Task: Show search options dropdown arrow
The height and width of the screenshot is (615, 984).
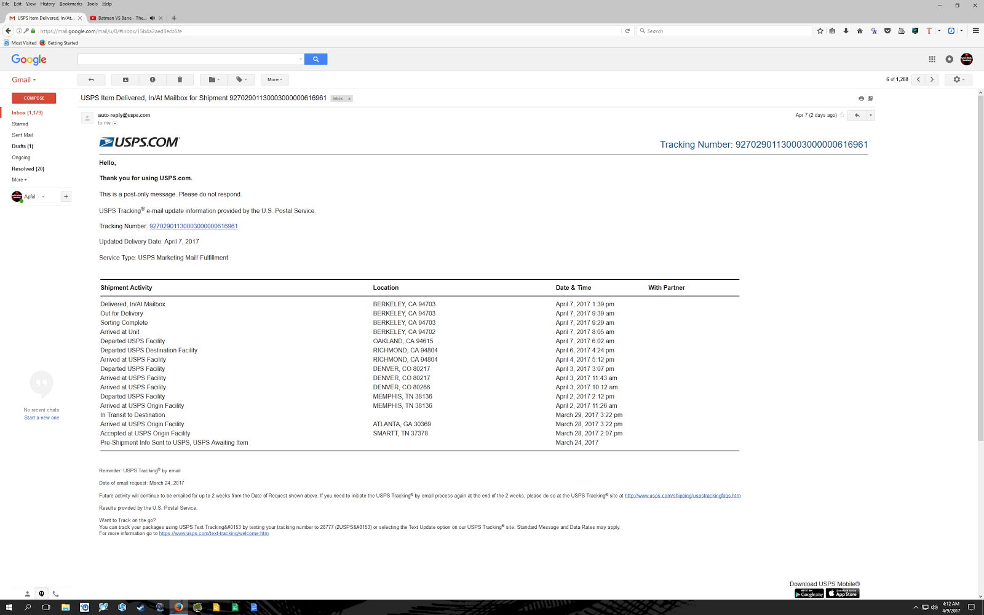Action: tap(300, 59)
